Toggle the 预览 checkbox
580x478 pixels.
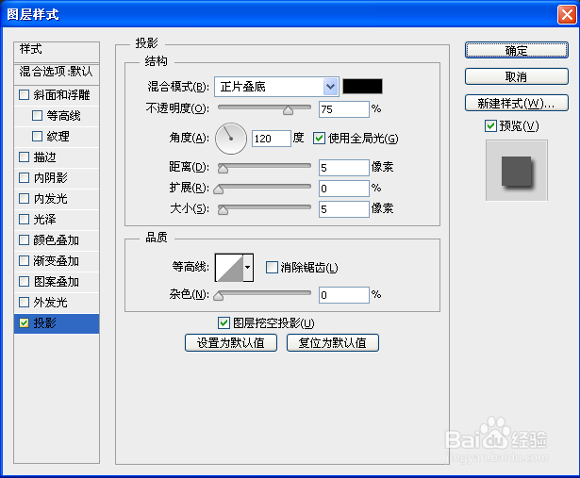490,125
